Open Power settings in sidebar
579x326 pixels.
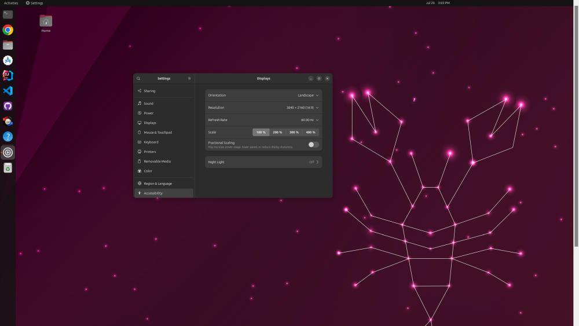[x=164, y=113]
